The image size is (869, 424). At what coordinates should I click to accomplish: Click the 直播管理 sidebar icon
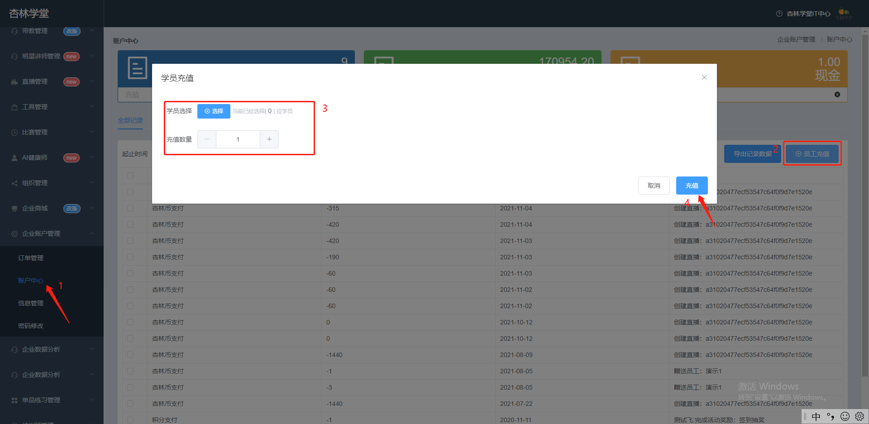(x=14, y=82)
